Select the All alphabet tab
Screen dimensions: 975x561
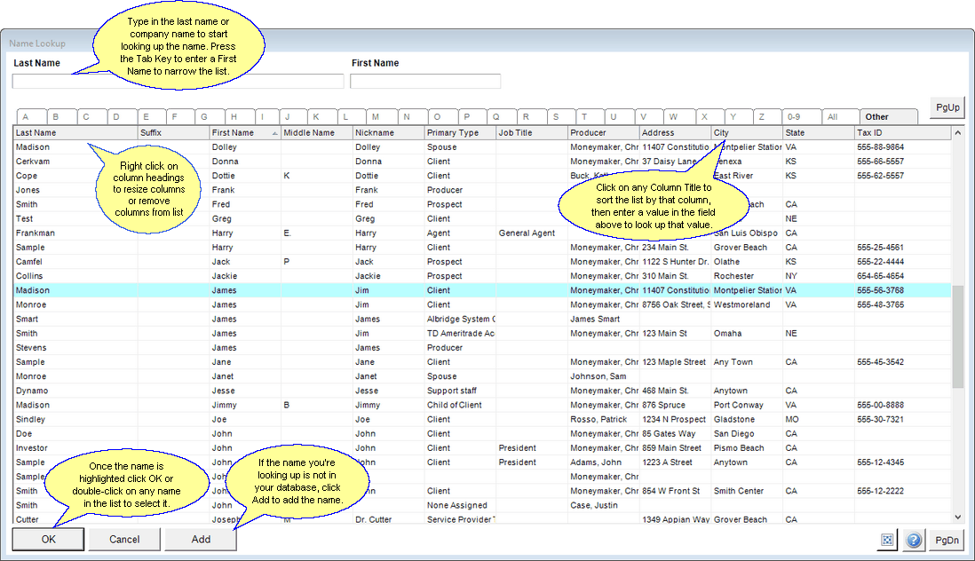pos(832,117)
